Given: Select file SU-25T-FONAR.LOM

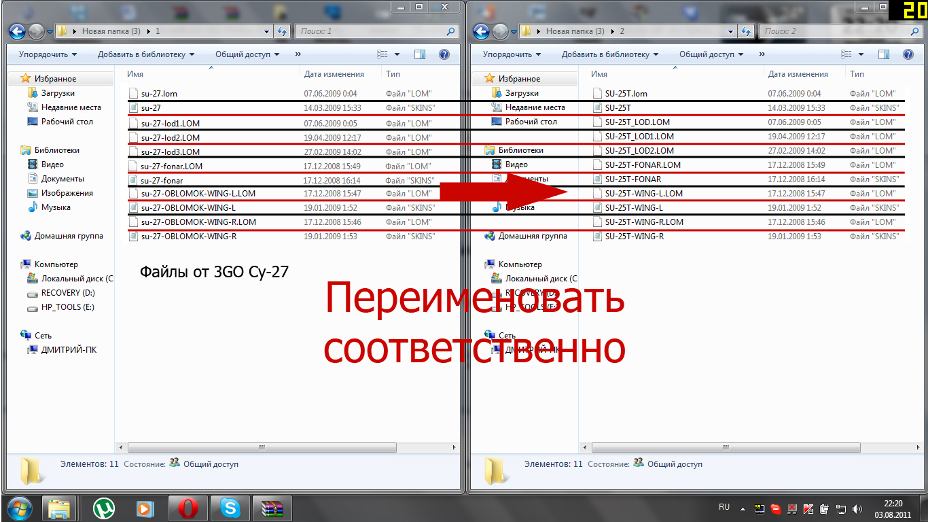Looking at the screenshot, I should [x=642, y=164].
